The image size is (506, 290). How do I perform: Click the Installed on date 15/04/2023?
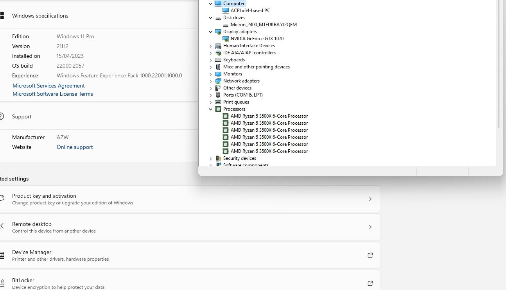pyautogui.click(x=70, y=56)
